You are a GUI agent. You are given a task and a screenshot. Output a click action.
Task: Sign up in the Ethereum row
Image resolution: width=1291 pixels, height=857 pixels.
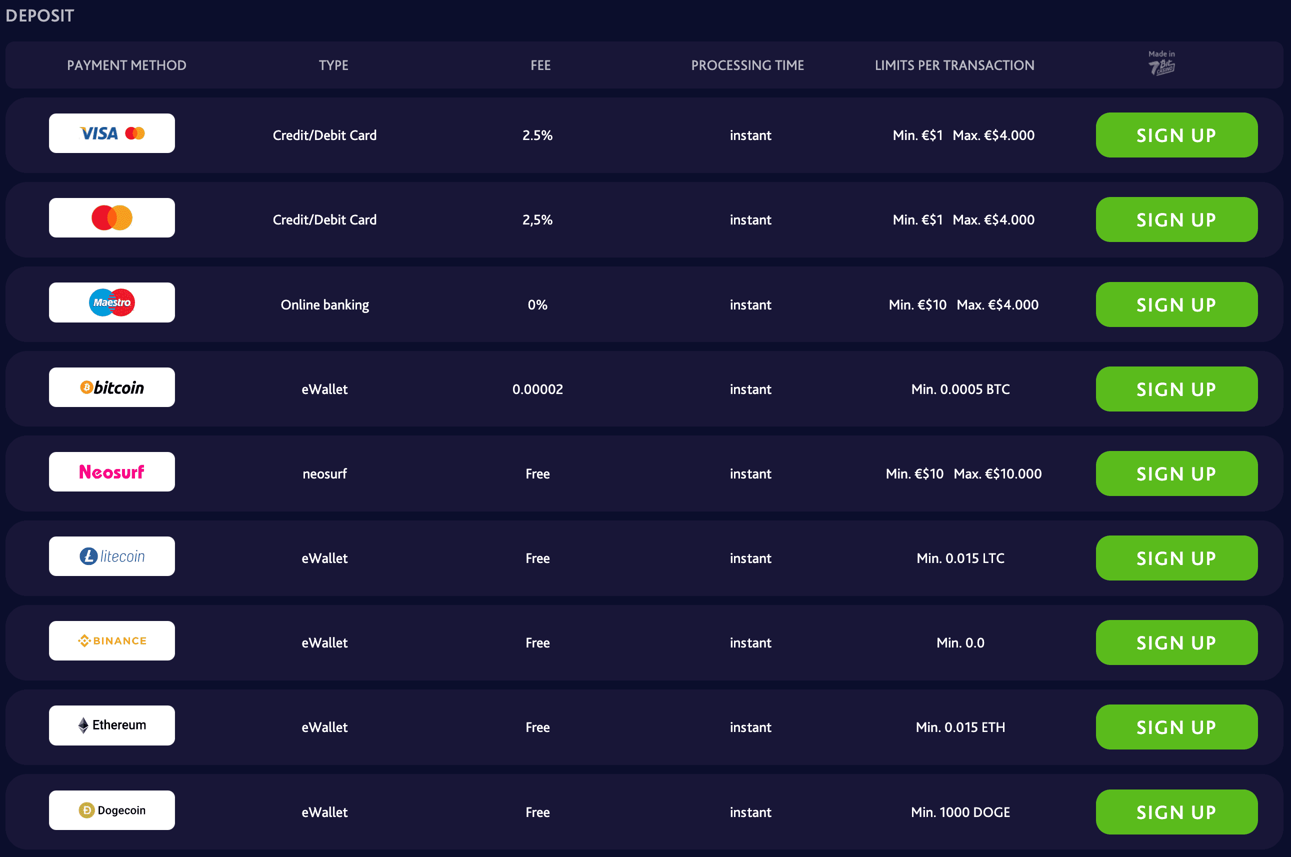[x=1177, y=727]
